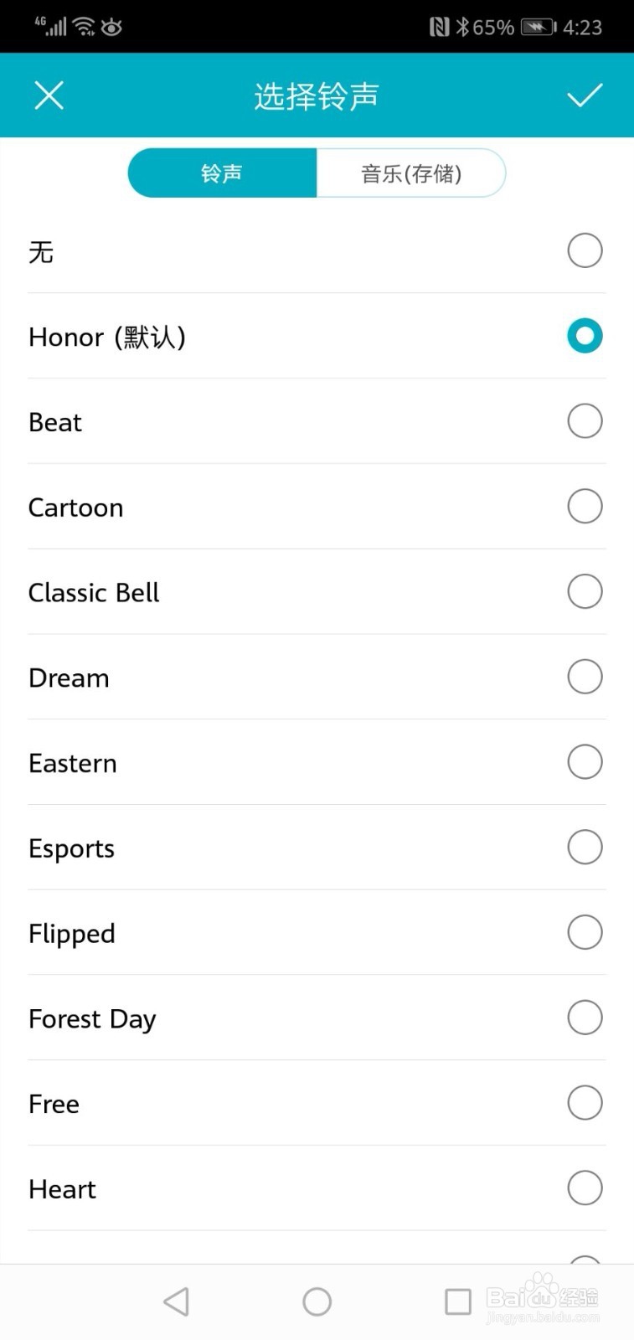Image resolution: width=634 pixels, height=1340 pixels.
Task: Select the Honor (默认) radio button
Action: pos(585,336)
